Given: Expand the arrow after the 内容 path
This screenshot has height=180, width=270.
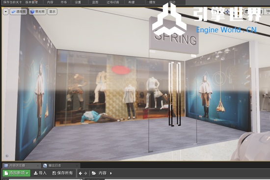Looking at the screenshot, I should [111, 173].
